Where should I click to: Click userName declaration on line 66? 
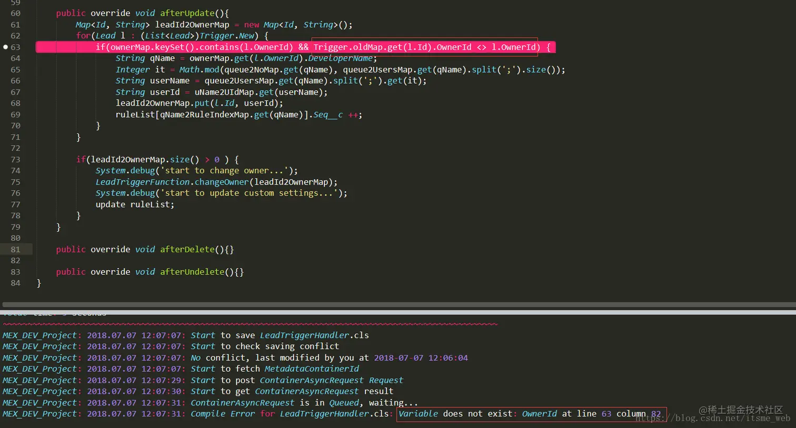click(170, 80)
